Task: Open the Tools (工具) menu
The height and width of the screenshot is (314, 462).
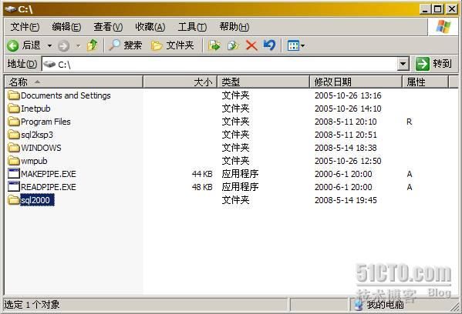Action: [x=192, y=27]
